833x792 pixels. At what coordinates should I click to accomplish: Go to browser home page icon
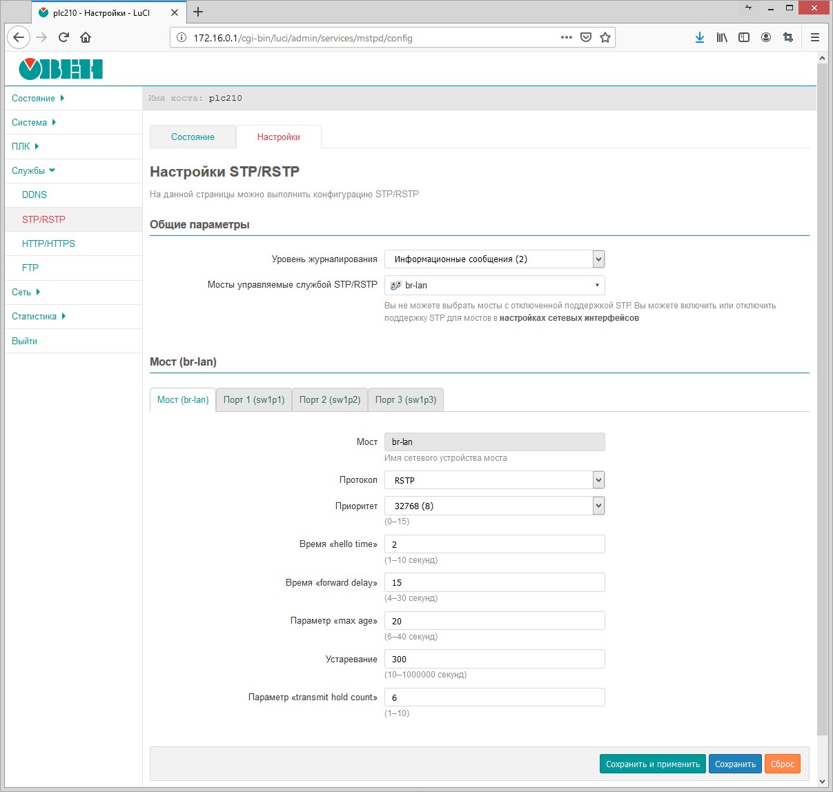click(x=86, y=37)
